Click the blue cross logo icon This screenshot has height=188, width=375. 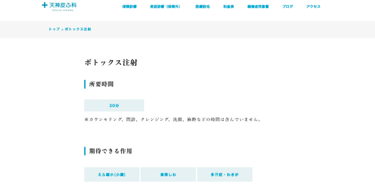[x=44, y=5]
